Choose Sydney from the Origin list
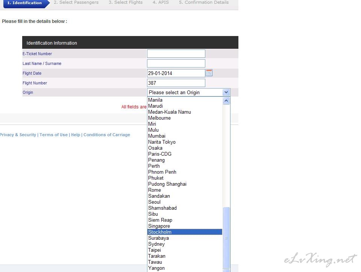 pyautogui.click(x=185, y=244)
